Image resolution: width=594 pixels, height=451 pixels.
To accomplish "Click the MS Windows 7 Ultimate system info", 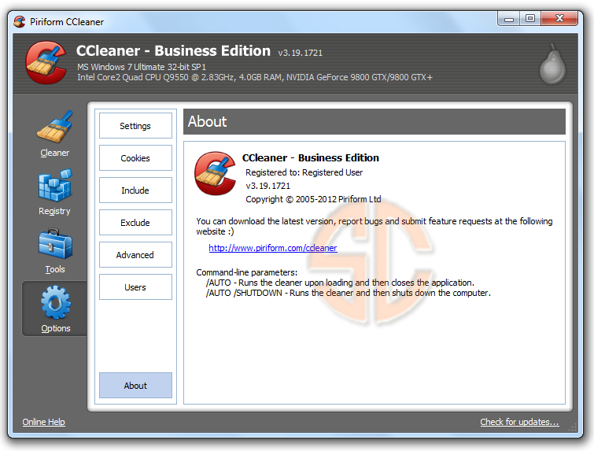I will tap(142, 67).
